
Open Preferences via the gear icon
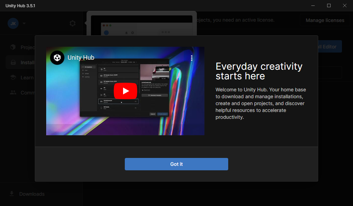(72, 23)
